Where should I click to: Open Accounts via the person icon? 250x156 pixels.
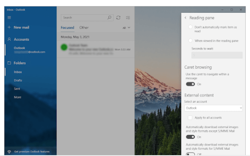pos(9,39)
